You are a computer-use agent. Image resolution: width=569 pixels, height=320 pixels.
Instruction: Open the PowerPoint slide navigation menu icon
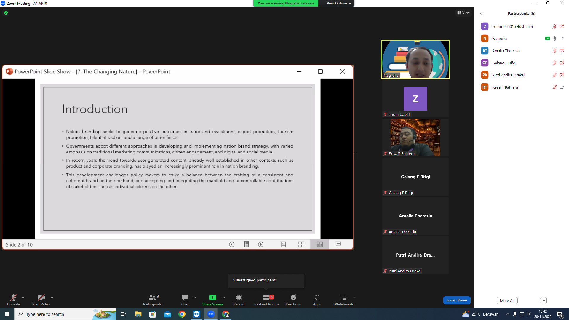246,244
